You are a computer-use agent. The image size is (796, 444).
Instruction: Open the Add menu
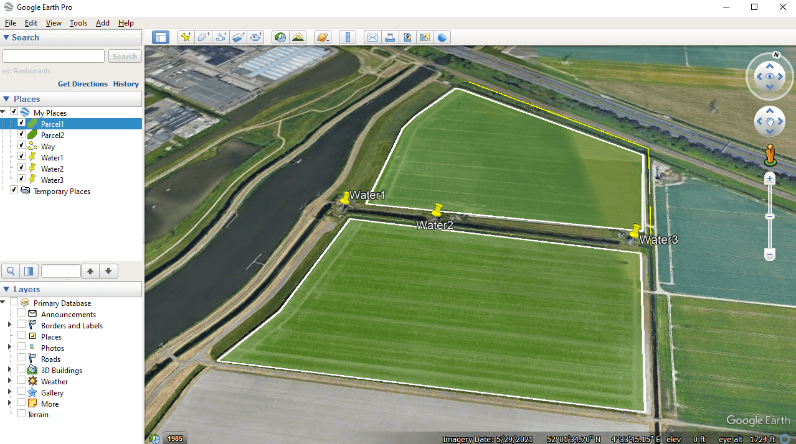pyautogui.click(x=102, y=23)
